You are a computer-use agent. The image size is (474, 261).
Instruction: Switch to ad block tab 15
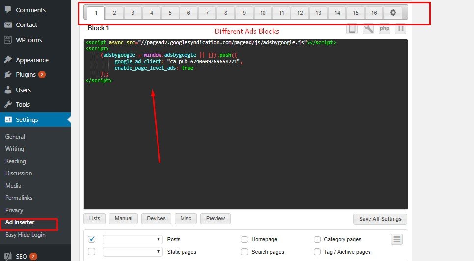pyautogui.click(x=355, y=13)
